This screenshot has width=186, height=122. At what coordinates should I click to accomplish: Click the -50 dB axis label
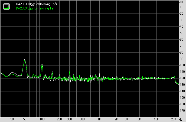click(x=181, y=33)
